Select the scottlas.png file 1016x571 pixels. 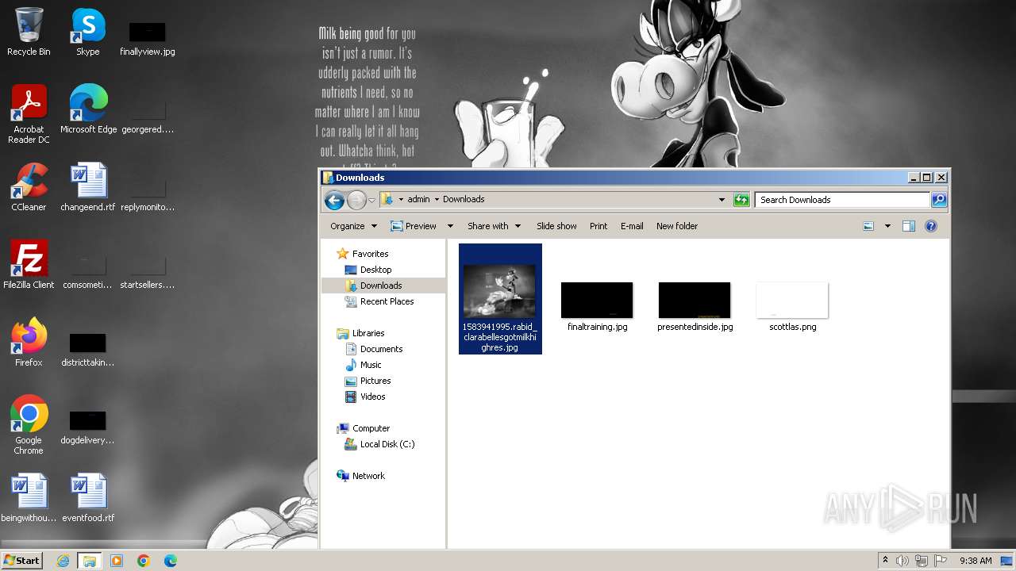792,308
